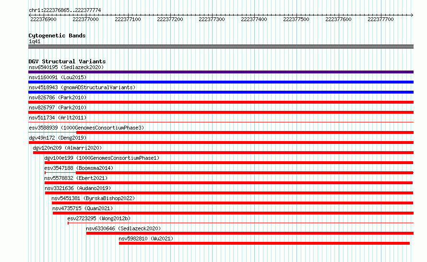Click ruler position 222377100
Screen dimensions: 427x262
coord(128,19)
